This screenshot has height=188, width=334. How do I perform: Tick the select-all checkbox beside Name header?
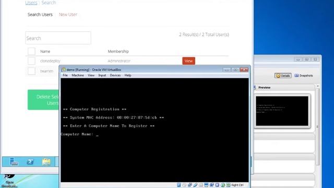click(x=31, y=51)
